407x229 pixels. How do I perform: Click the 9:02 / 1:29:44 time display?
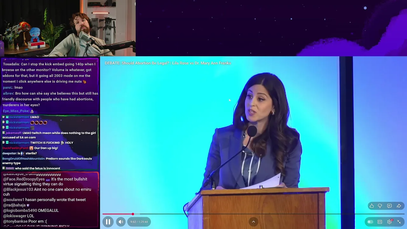coord(139,222)
